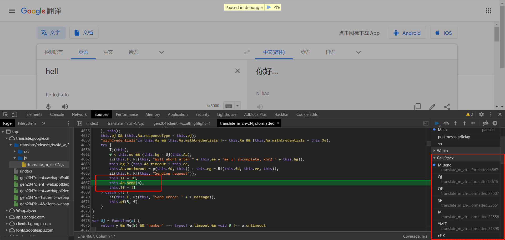Open the (index) editor tab
505x240 pixels.
(92, 123)
